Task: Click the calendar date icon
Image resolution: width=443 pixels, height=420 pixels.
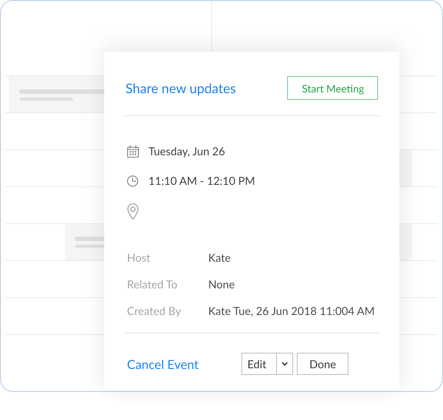Action: [133, 152]
